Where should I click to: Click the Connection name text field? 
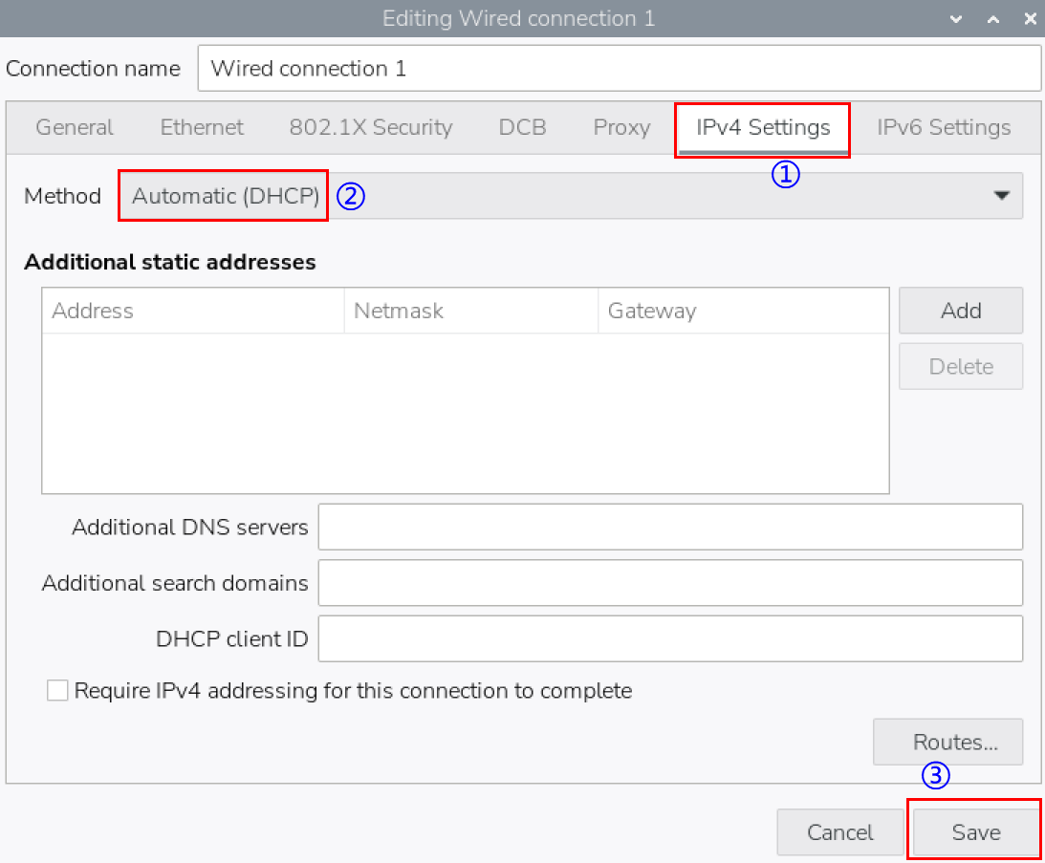(619, 69)
